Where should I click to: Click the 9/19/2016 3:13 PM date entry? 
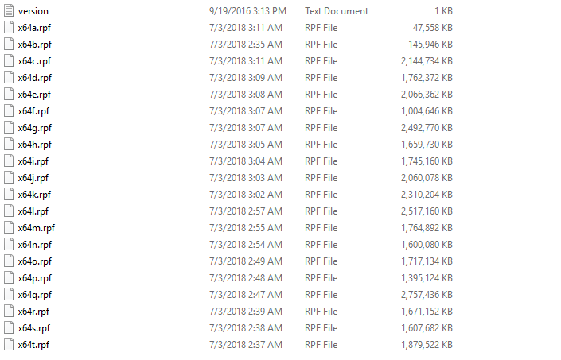pyautogui.click(x=247, y=11)
